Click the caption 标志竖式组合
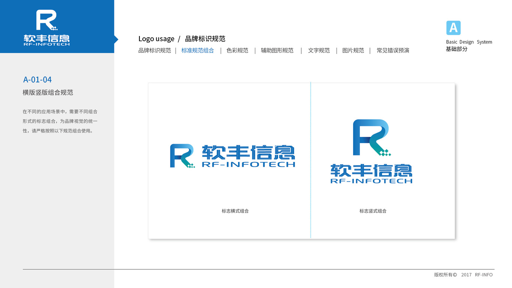512x288 pixels. [373, 211]
